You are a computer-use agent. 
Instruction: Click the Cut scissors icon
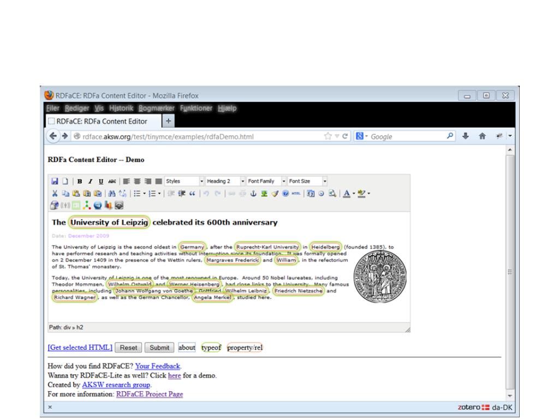(x=55, y=194)
